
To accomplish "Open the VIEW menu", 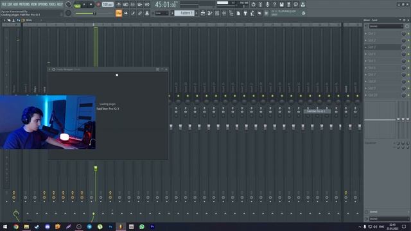I will point(34,4).
